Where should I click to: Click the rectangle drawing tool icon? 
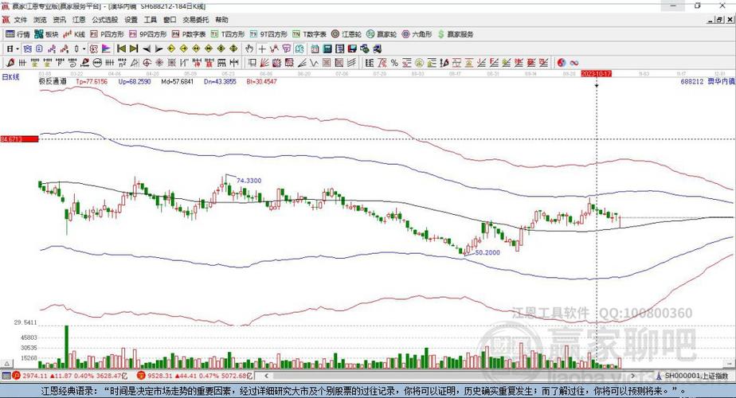pos(252,62)
